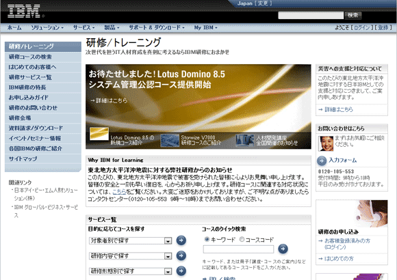Expand the ソリューション menu
This screenshot has width=397, height=280.
tap(47, 27)
